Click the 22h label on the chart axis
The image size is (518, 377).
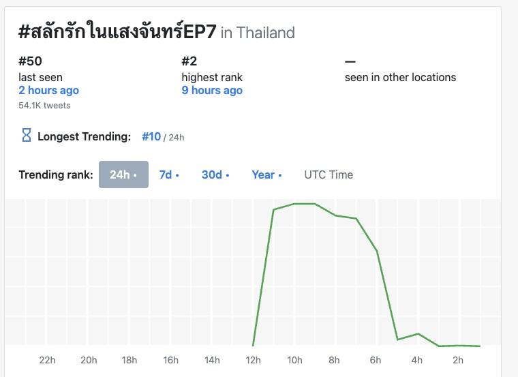[47, 360]
